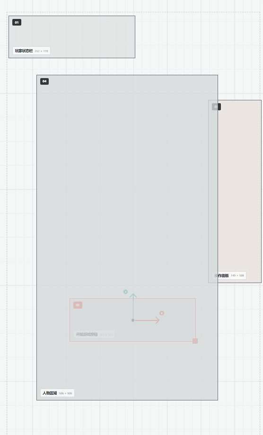Click the 04 badge on 人物区域 frame
The height and width of the screenshot is (435, 263).
[x=44, y=81]
